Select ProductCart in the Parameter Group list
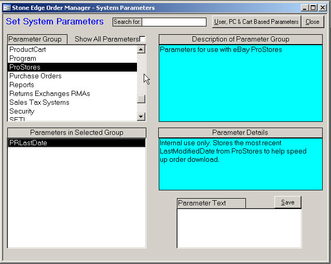The height and width of the screenshot is (264, 331). click(72, 49)
